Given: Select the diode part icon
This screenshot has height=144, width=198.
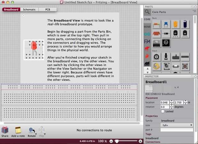Looking at the screenshot, I should point(166,34).
